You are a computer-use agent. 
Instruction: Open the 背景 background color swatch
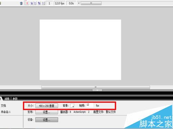pyautogui.click(x=72, y=106)
